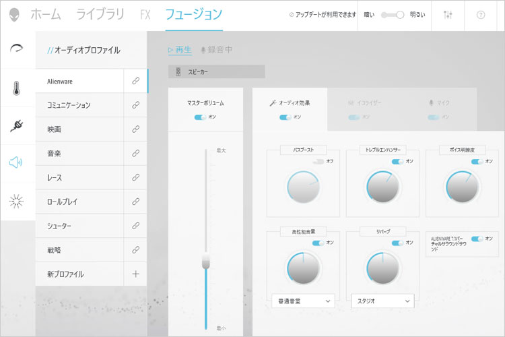The width and height of the screenshot is (505, 337).
Task: Click link icon for Alienware profile
Action: (135, 81)
